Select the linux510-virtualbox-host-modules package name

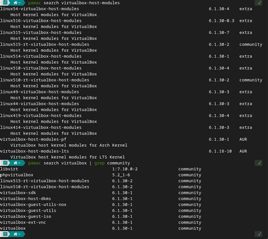click(41, 68)
